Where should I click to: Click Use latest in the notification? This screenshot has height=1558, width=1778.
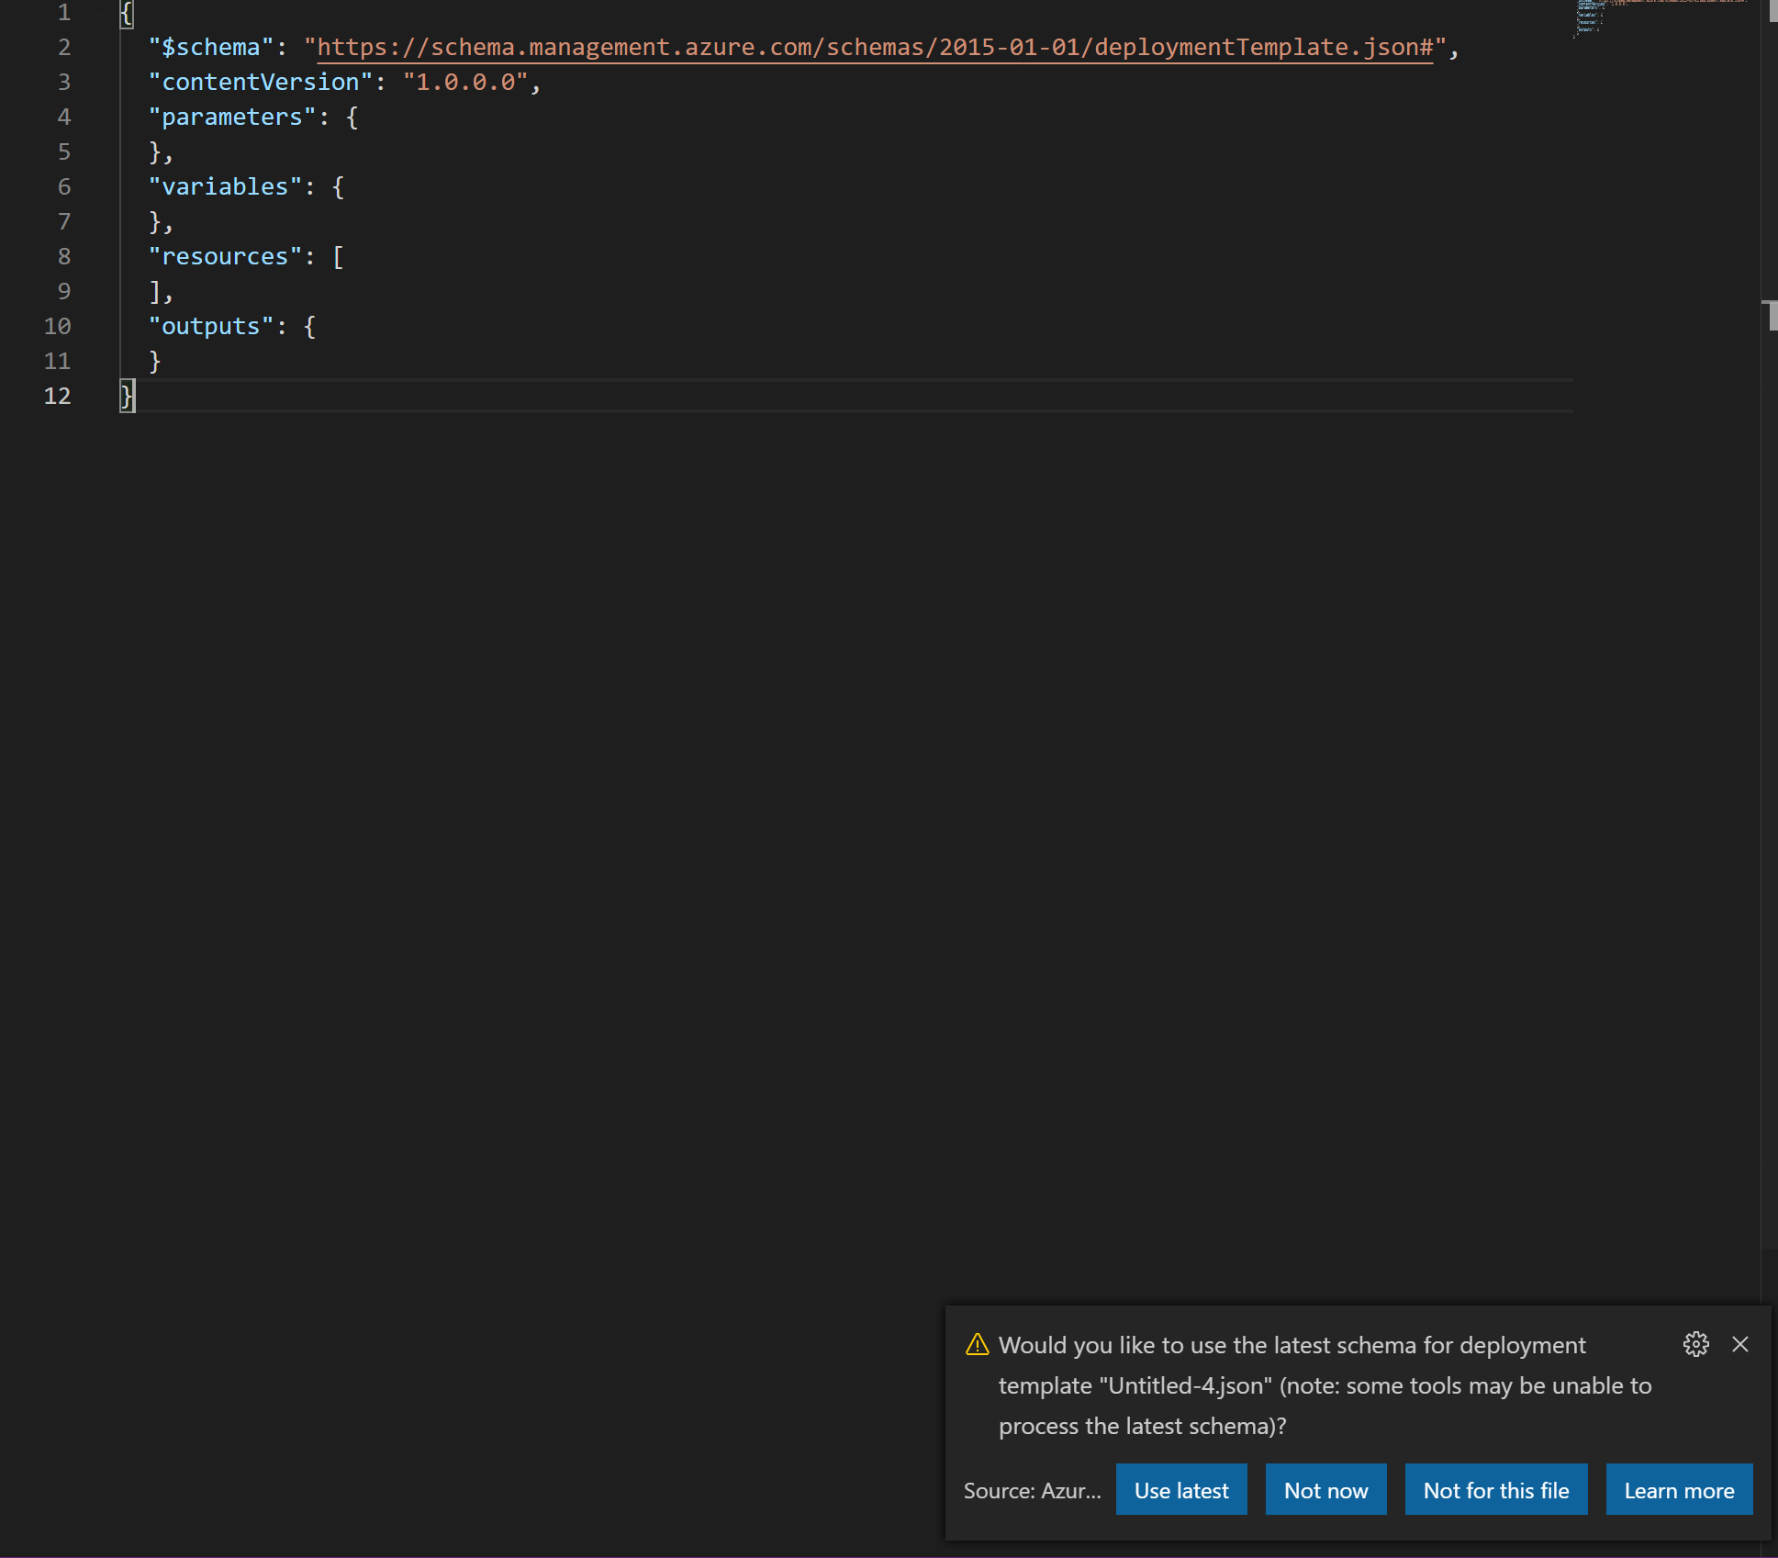tap(1180, 1489)
